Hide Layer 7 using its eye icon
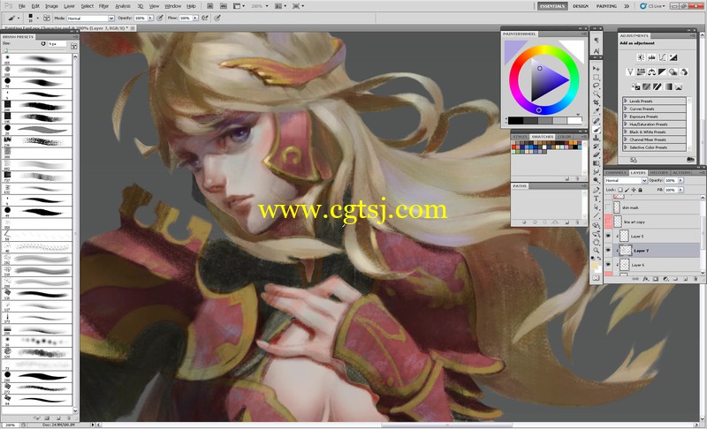The image size is (707, 429). coord(608,251)
